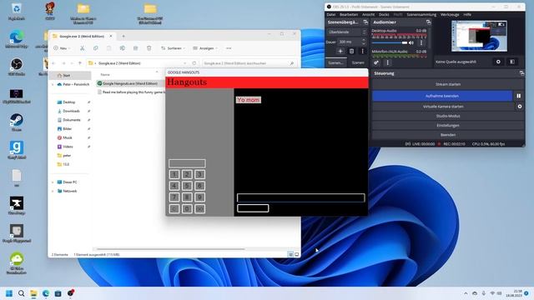Expand the Netzwerk tree node
The width and height of the screenshot is (534, 300).
coord(53,191)
